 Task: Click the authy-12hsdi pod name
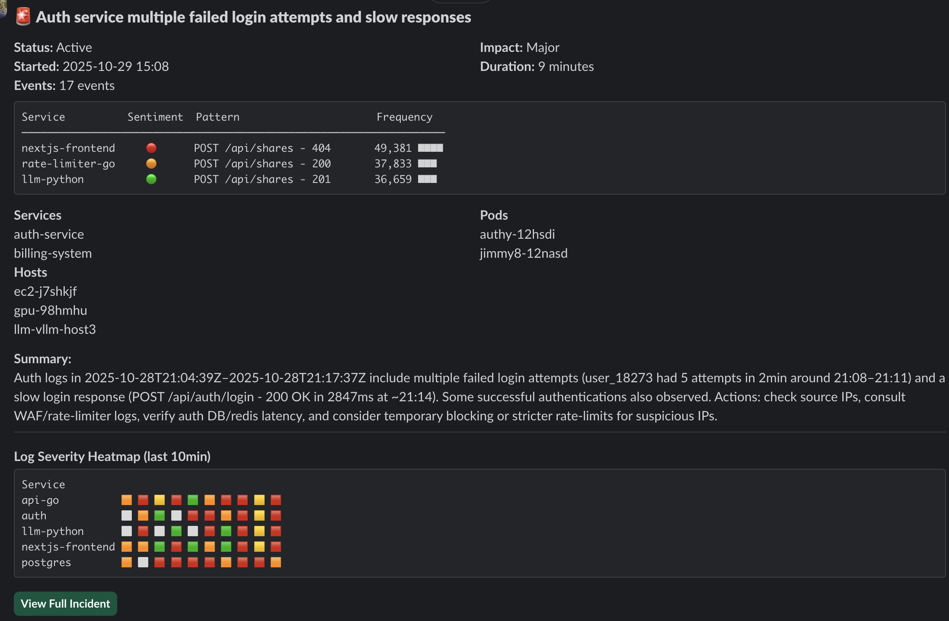pyautogui.click(x=517, y=234)
